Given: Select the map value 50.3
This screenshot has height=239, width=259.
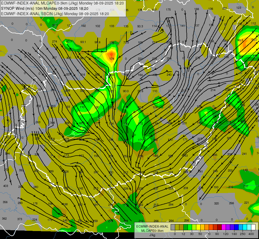Looking at the screenshot, I should pyautogui.click(x=140, y=26).
